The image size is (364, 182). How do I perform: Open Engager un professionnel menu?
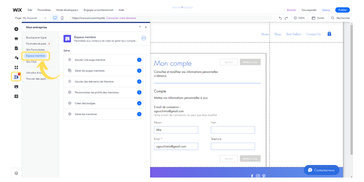pyautogui.click(x=98, y=10)
